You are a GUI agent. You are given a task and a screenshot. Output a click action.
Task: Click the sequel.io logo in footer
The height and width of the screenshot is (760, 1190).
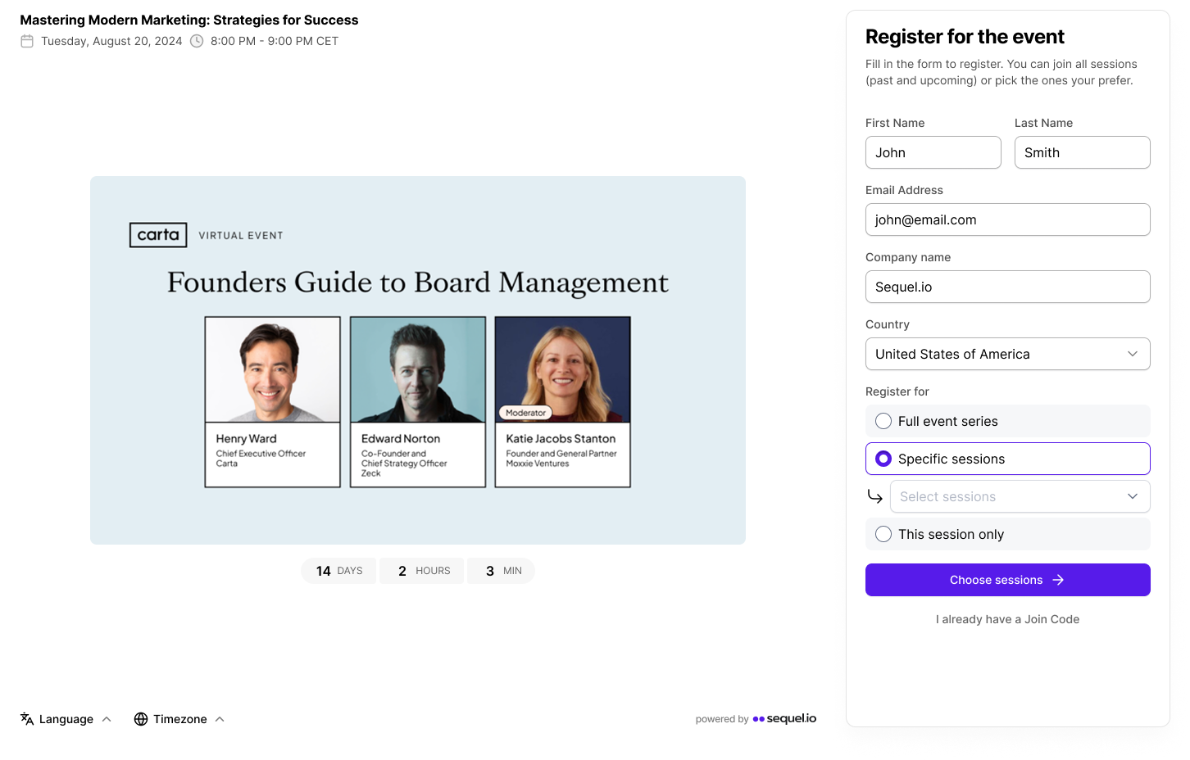click(784, 719)
